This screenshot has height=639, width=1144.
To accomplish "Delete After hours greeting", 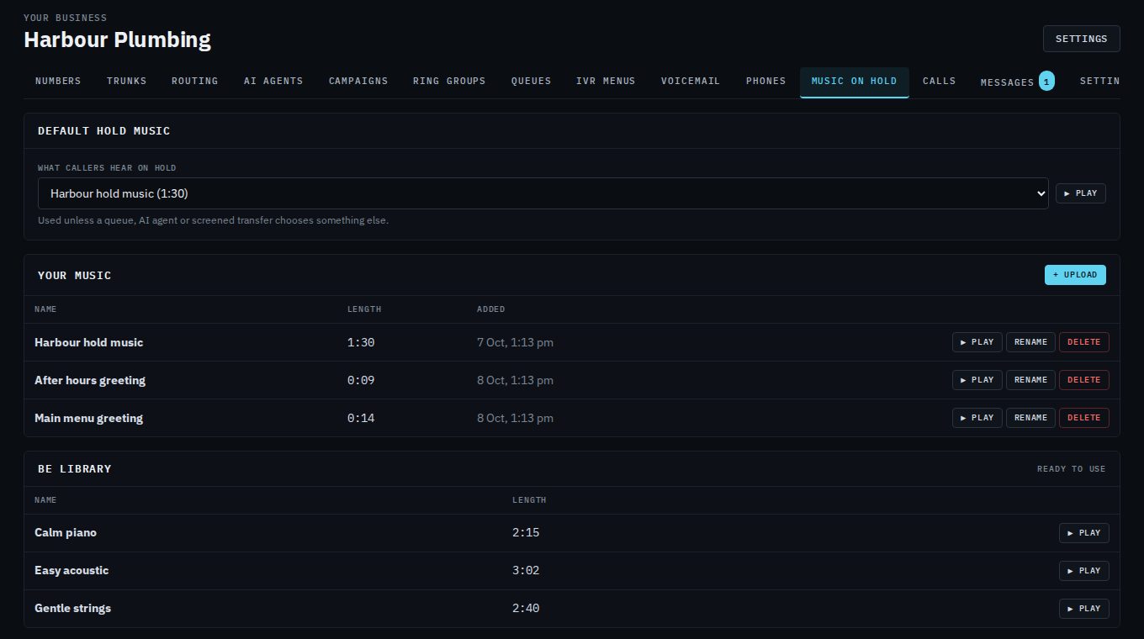I will (x=1083, y=380).
